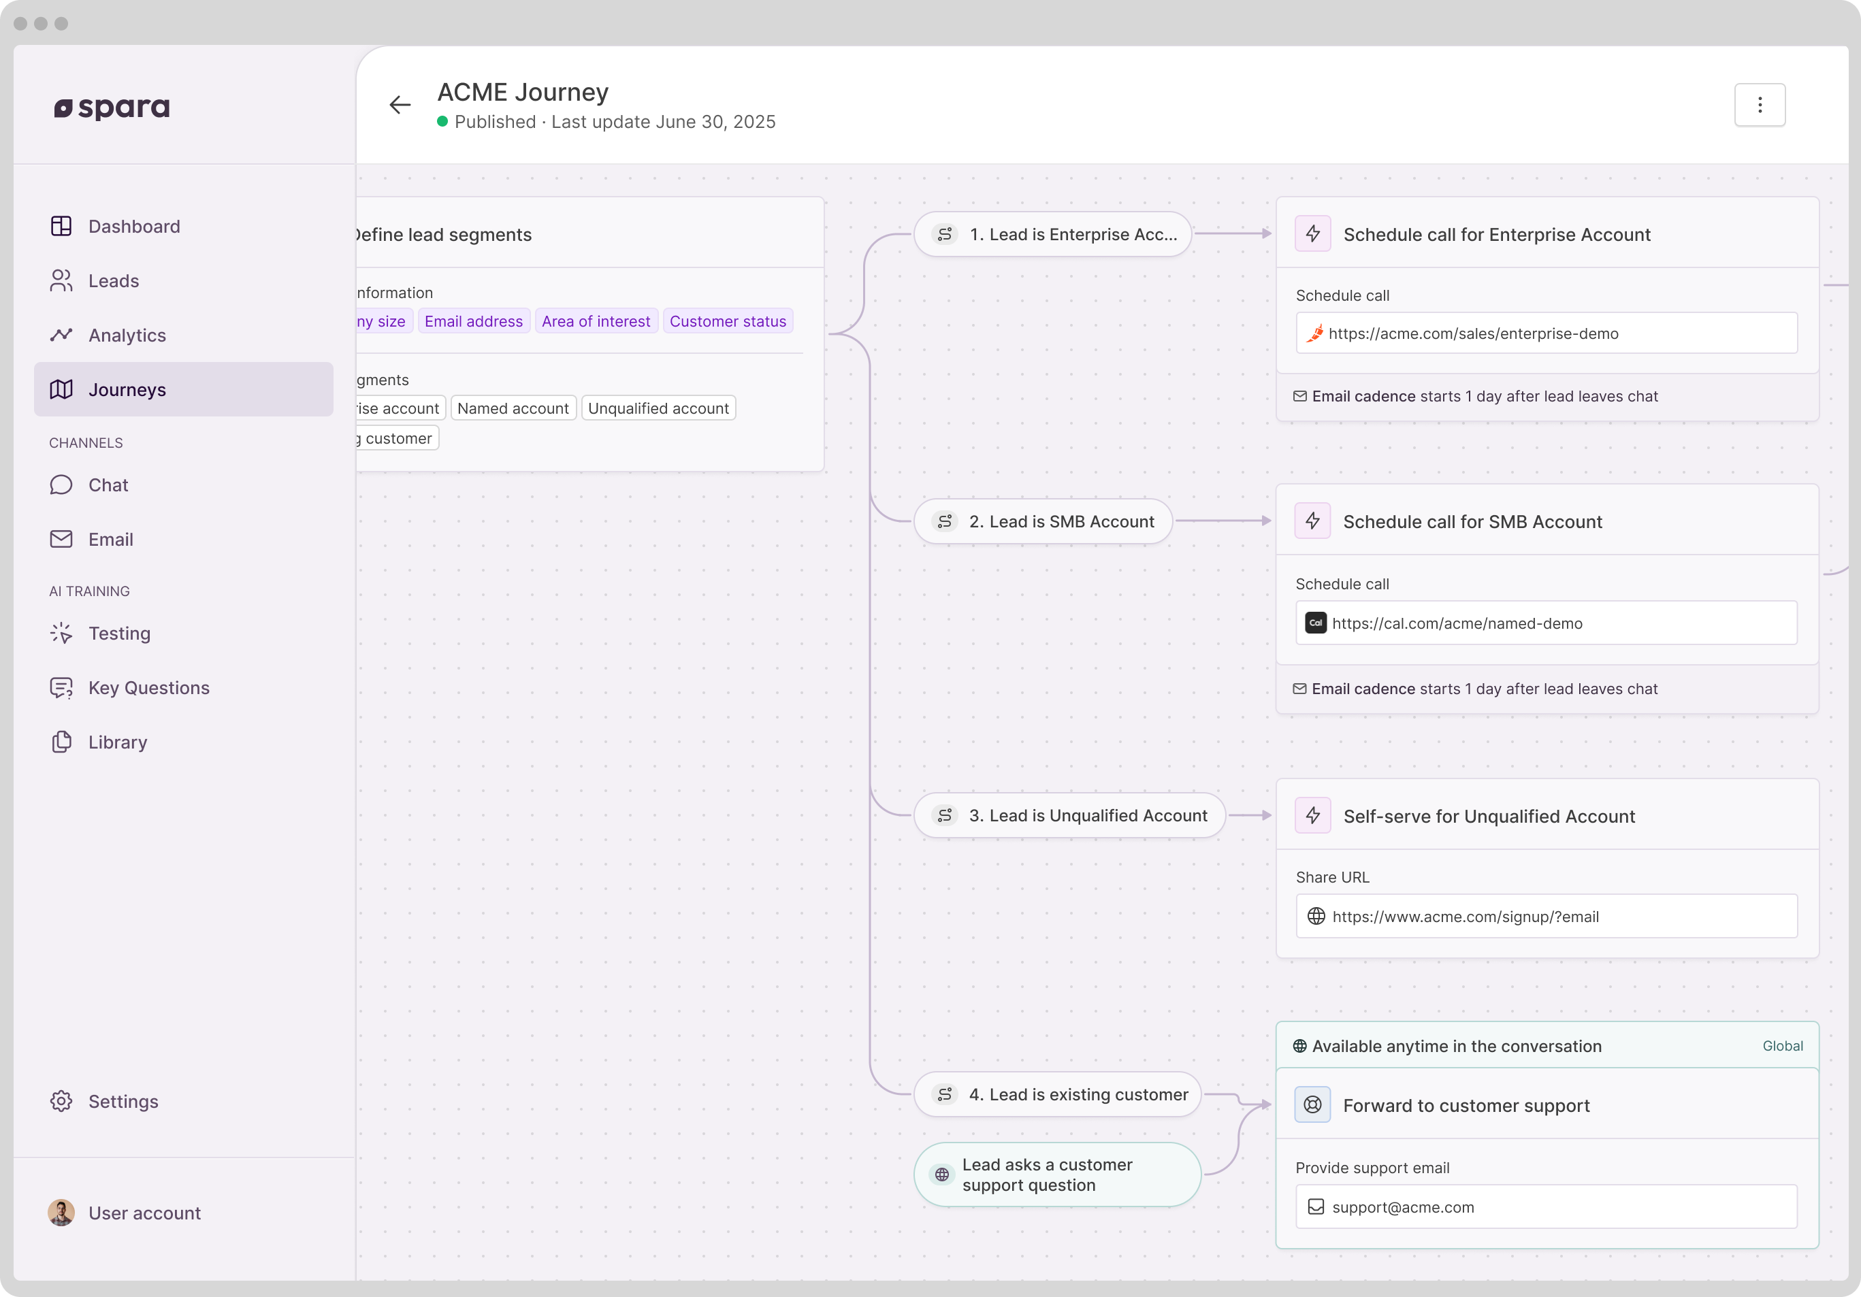Select the Named account segment chip

point(513,408)
